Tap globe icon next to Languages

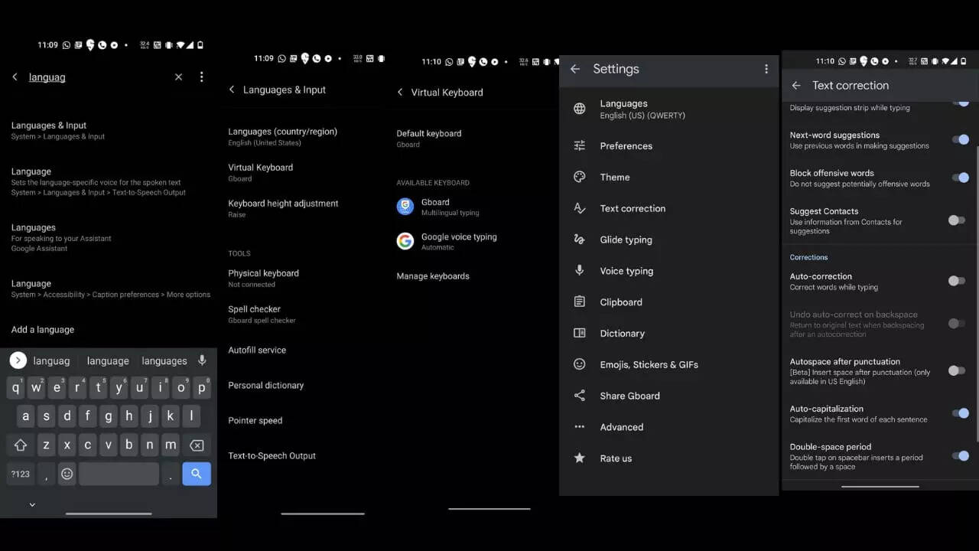point(580,109)
